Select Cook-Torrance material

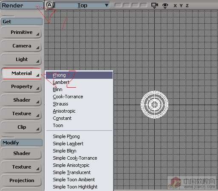coord(79,97)
